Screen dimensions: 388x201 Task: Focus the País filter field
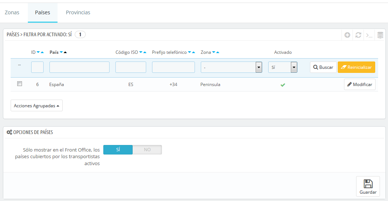(80, 67)
